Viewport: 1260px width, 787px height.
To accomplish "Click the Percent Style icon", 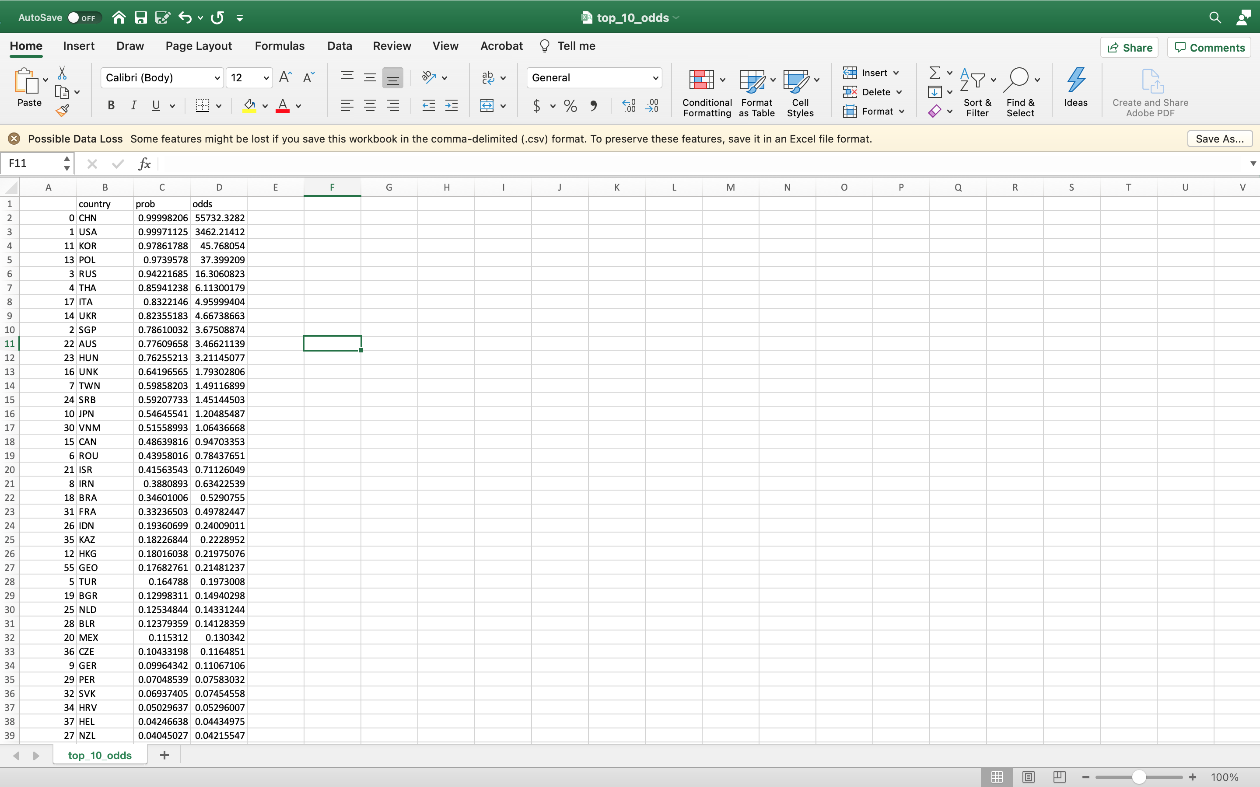I will click(570, 106).
